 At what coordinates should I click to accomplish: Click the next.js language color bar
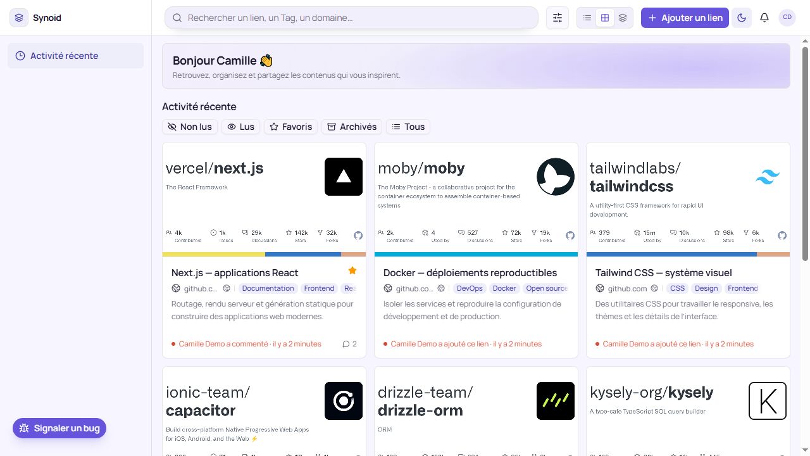point(264,255)
